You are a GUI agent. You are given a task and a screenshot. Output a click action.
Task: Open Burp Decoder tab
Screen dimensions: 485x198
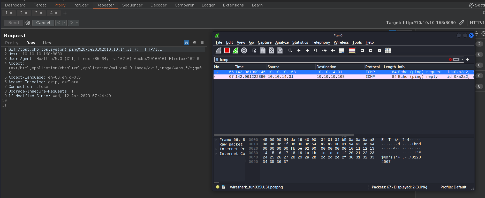pos(158,5)
